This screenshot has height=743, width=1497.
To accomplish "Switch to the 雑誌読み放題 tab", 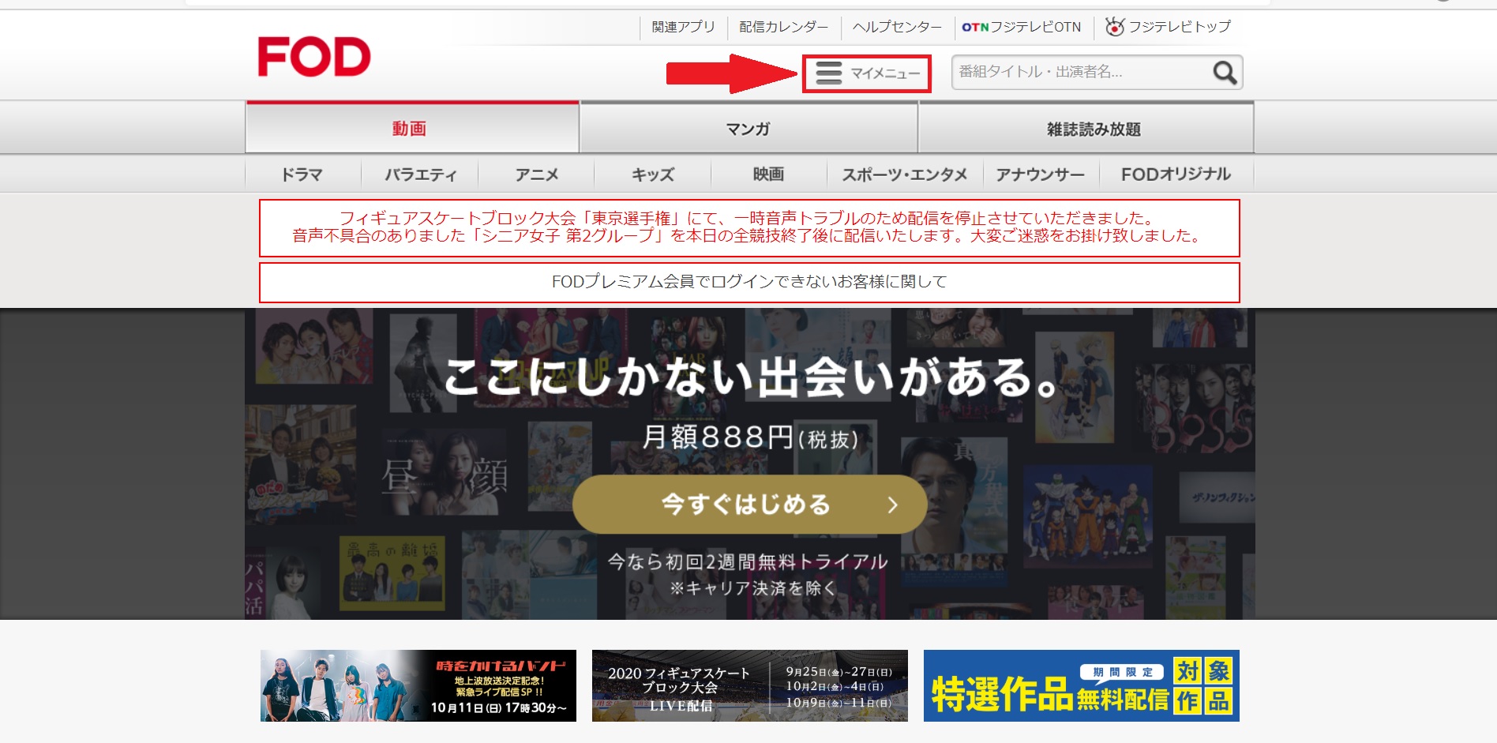I will 1086,129.
